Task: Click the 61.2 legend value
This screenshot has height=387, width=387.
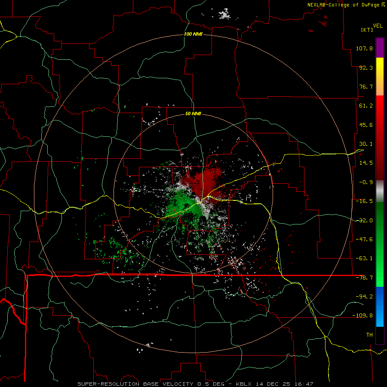Action: click(x=366, y=106)
